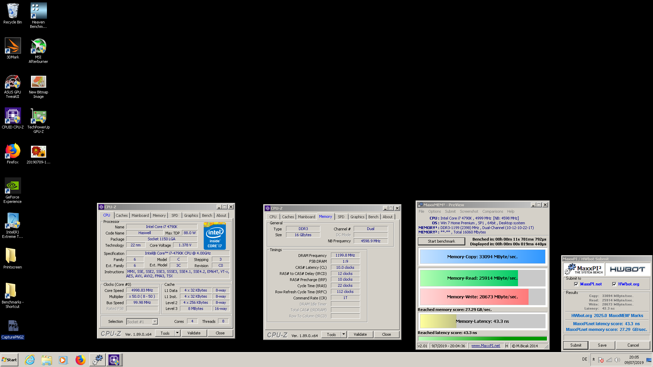Click the Windows Start button
Screen dimensions: 653x367
point(9,360)
